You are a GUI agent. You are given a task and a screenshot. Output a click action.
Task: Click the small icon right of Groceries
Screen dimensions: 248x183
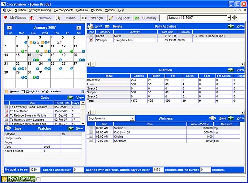pos(82,91)
